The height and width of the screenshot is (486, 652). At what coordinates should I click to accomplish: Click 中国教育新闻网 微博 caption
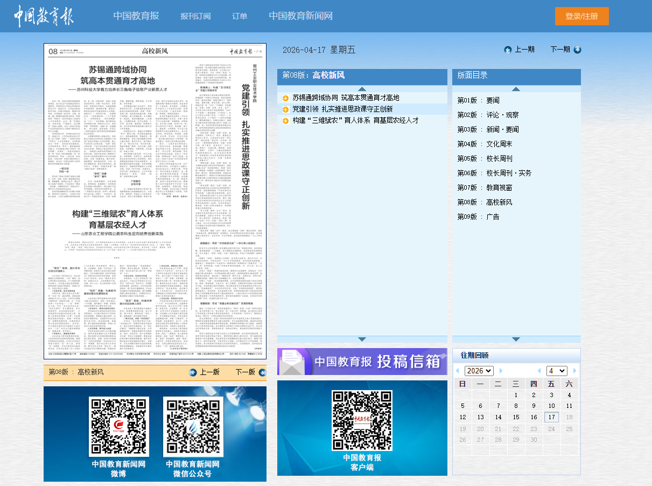118,469
